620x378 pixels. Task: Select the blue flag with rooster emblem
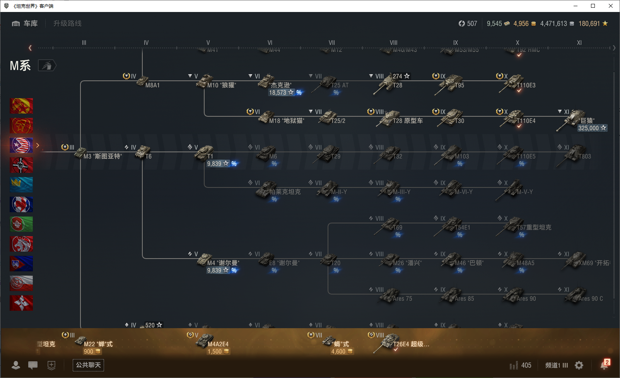coord(21,204)
